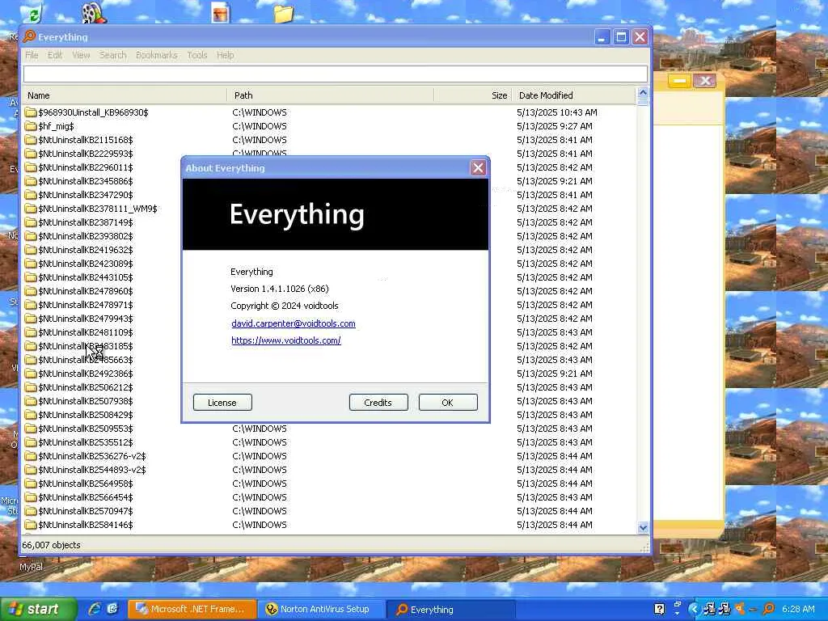Click folder icon of $NtUninstallKB2584146$
This screenshot has height=621, width=828.
(31, 525)
